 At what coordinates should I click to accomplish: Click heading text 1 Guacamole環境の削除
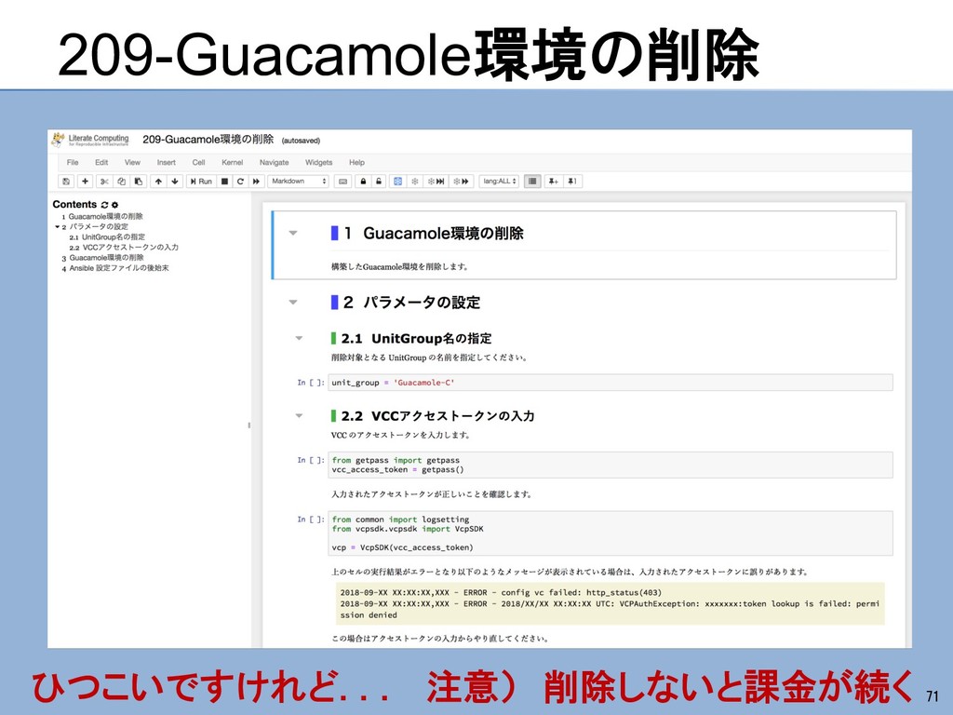(434, 234)
